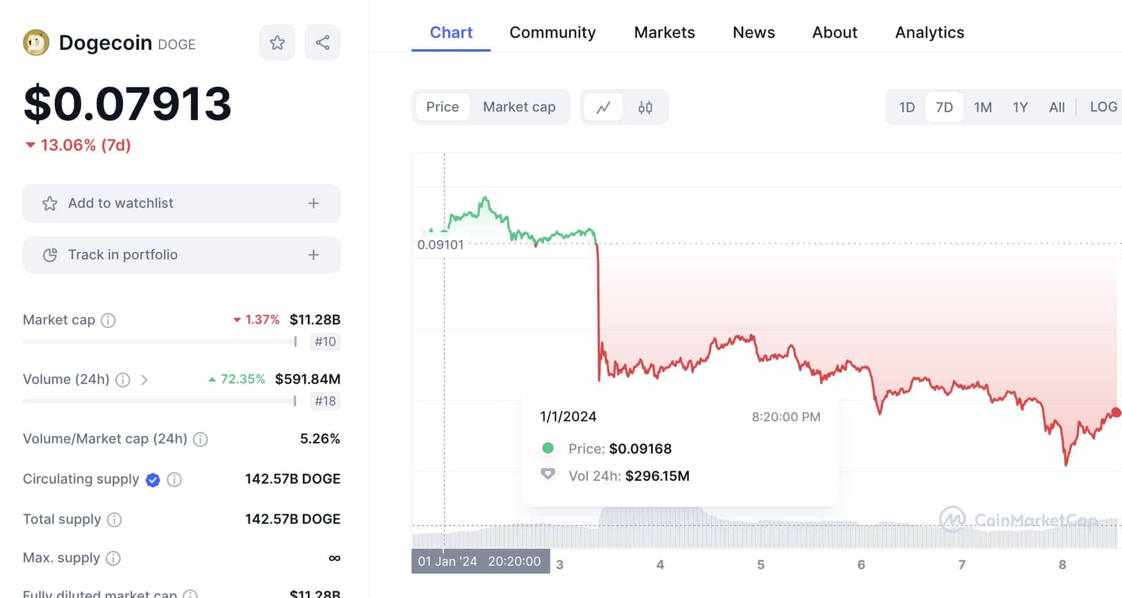Click the Market cap rank progress bar
The height and width of the screenshot is (598, 1122).
click(160, 341)
